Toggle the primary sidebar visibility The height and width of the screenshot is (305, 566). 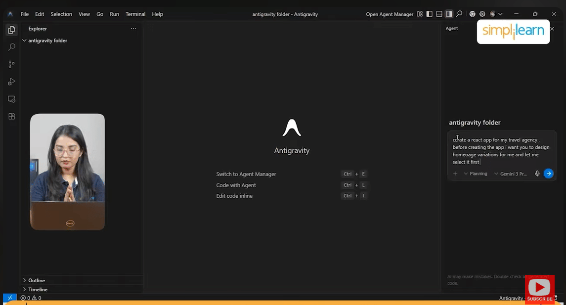tap(429, 14)
